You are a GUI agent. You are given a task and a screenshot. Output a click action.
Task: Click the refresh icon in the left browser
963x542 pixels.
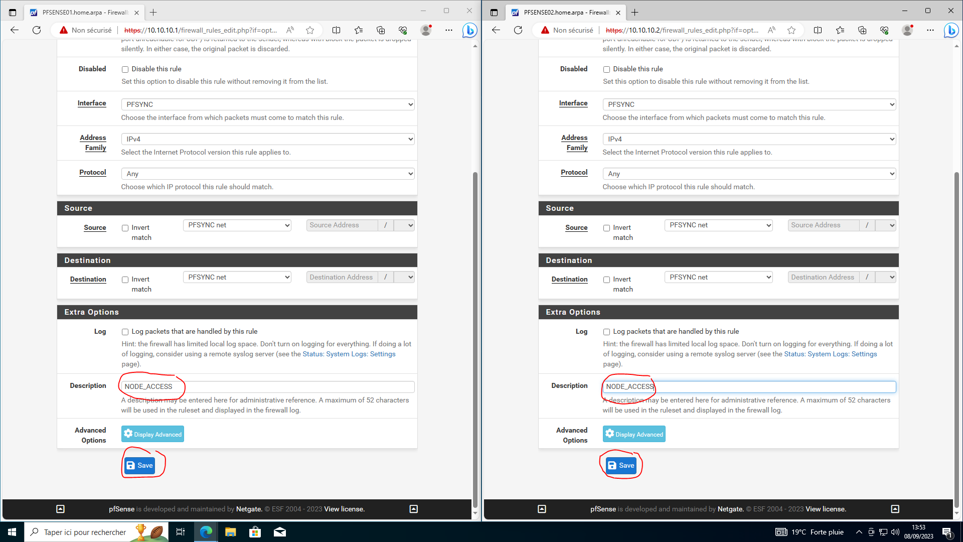(x=37, y=30)
